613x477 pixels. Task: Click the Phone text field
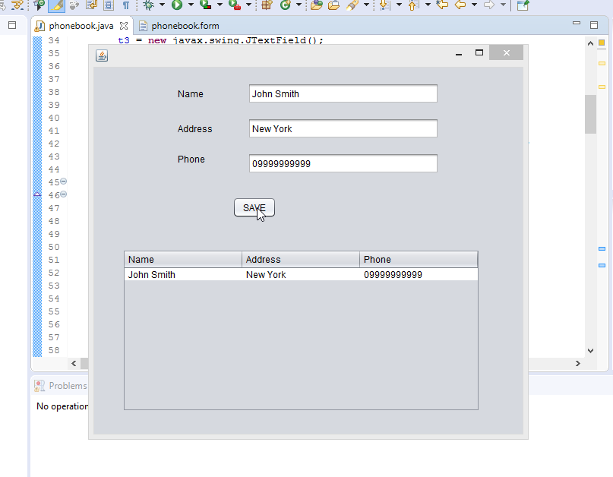pos(343,163)
